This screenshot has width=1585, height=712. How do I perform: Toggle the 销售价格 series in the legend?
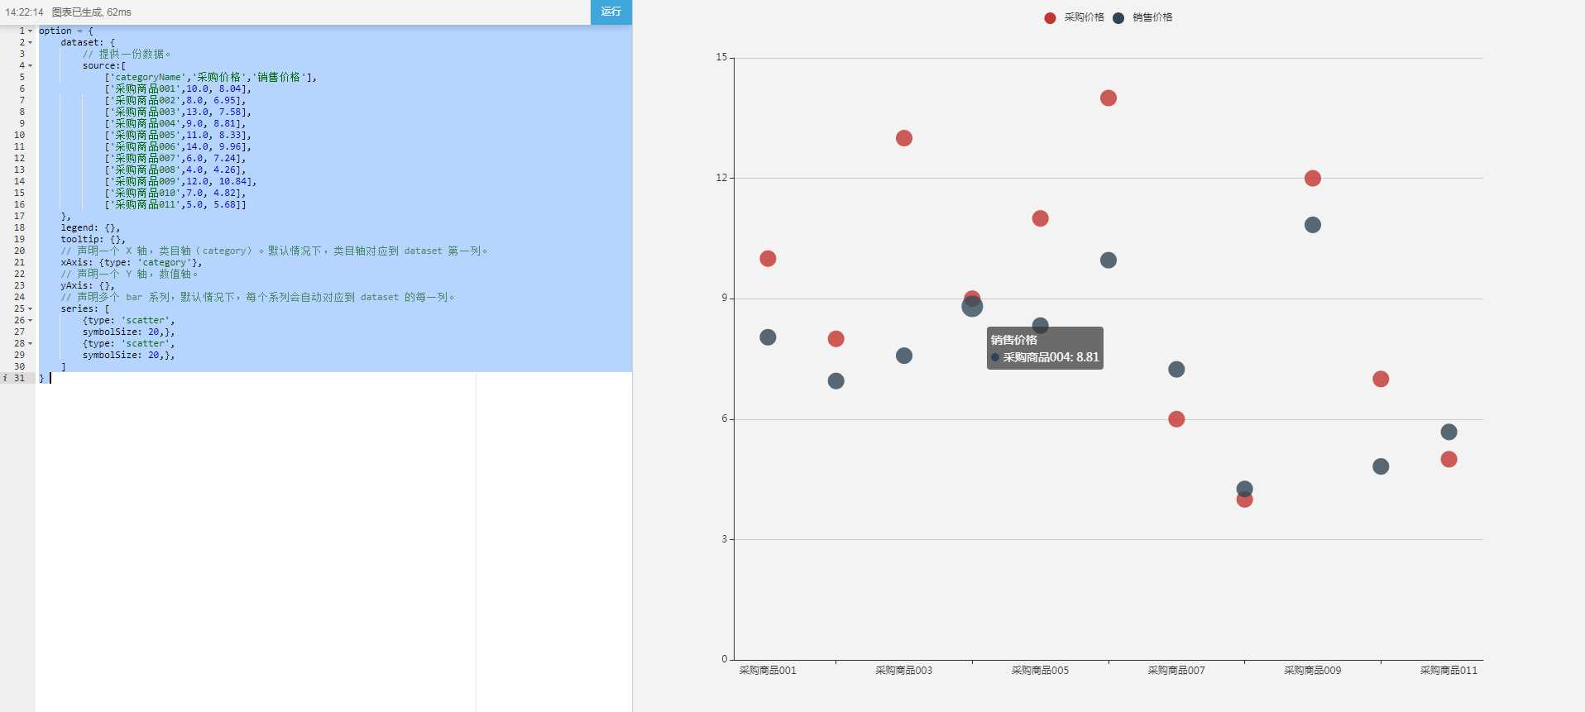(1142, 17)
